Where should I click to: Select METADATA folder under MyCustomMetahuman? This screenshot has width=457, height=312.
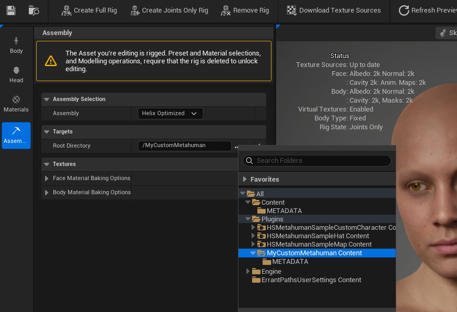285,262
